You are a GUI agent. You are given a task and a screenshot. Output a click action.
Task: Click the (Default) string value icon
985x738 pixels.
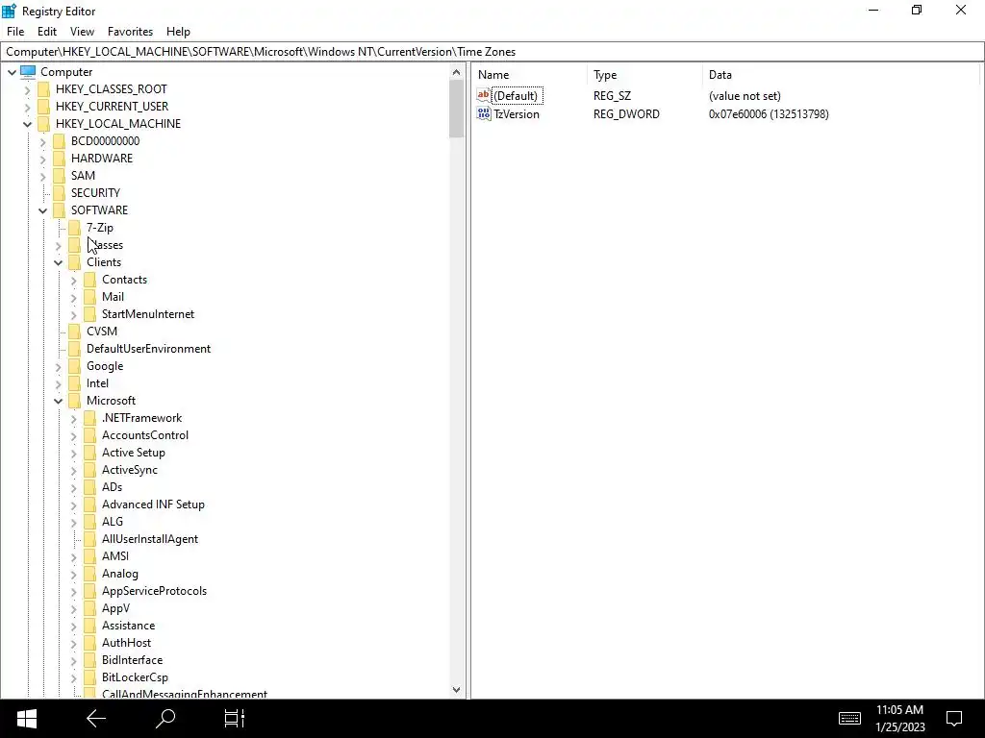pyautogui.click(x=484, y=95)
